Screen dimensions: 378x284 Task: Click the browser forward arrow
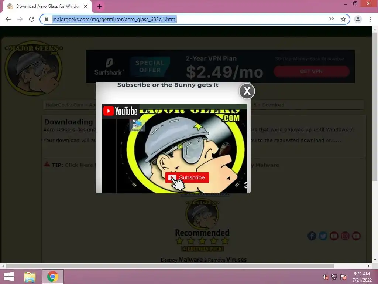click(20, 19)
